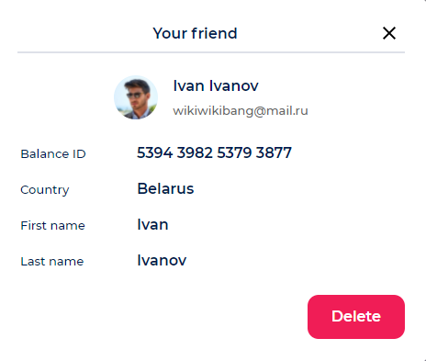Select the first name value Ivan
The height and width of the screenshot is (361, 426).
point(152,224)
